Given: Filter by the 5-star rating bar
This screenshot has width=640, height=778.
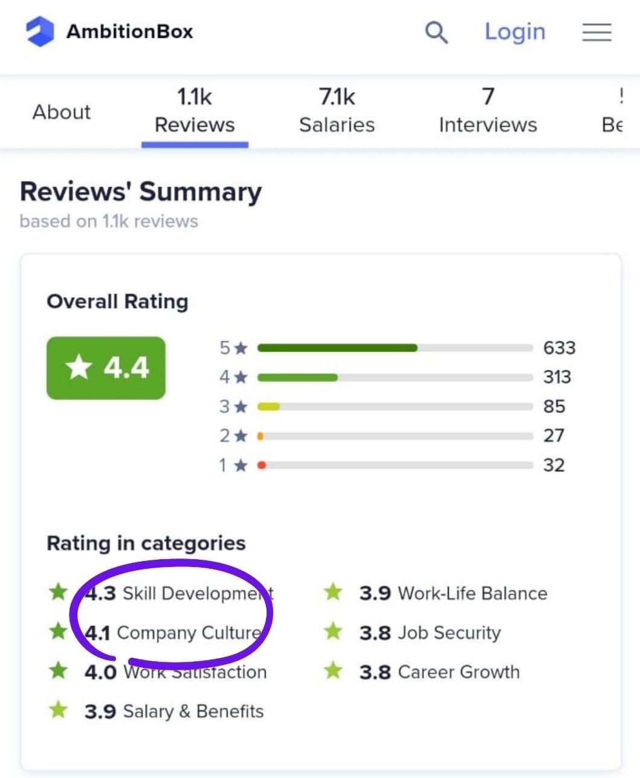Looking at the screenshot, I should tap(395, 348).
